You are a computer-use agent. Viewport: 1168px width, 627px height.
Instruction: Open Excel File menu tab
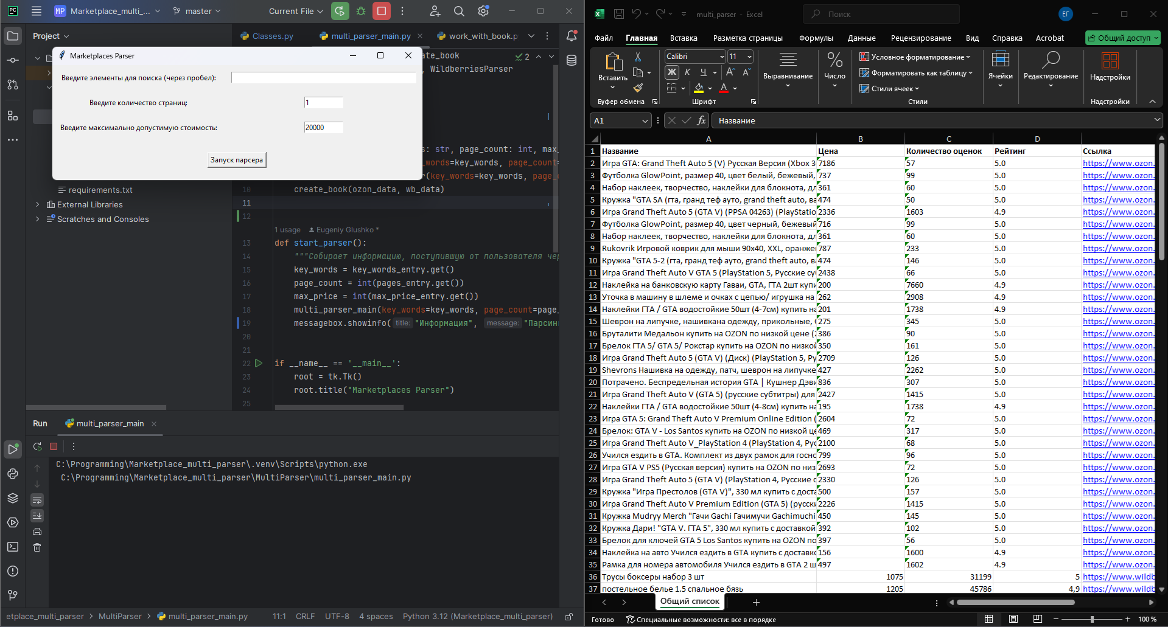click(603, 38)
